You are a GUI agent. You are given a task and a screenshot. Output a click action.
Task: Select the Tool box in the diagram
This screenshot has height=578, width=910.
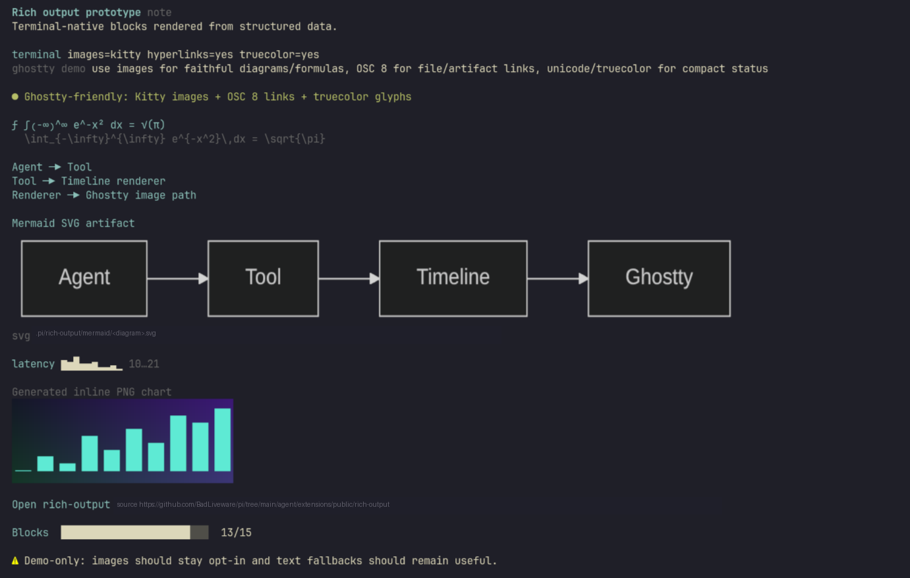[x=264, y=279]
